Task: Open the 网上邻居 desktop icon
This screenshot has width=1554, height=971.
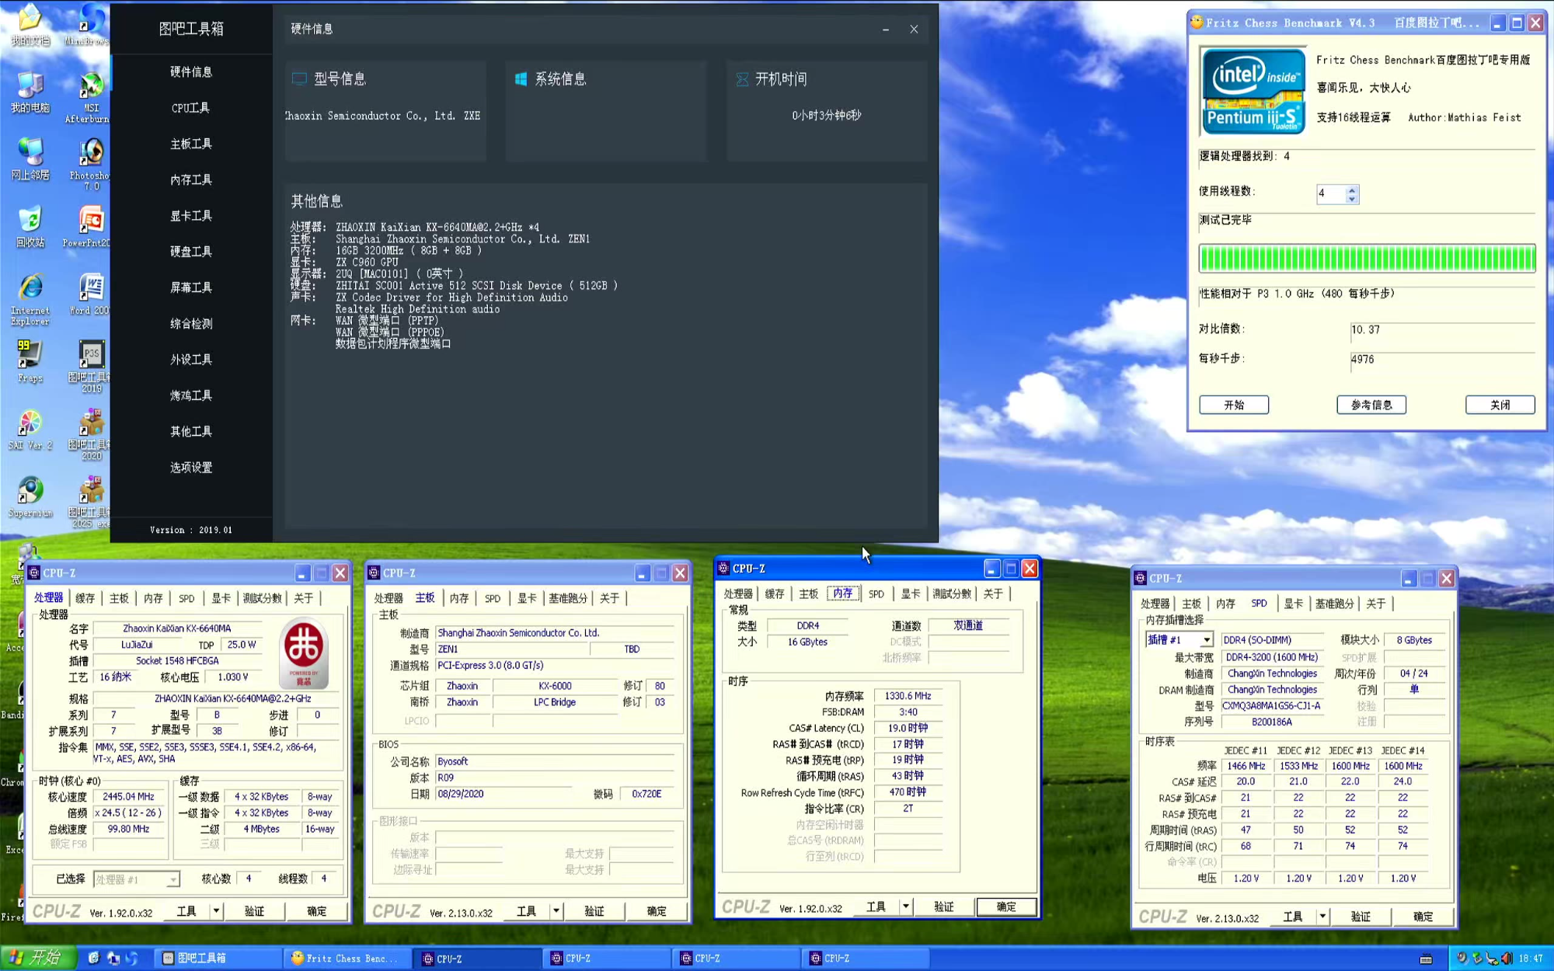Action: coord(30,159)
